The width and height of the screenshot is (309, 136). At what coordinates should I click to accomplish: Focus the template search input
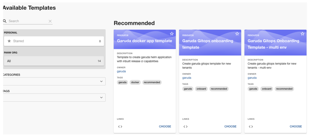click(x=28, y=21)
